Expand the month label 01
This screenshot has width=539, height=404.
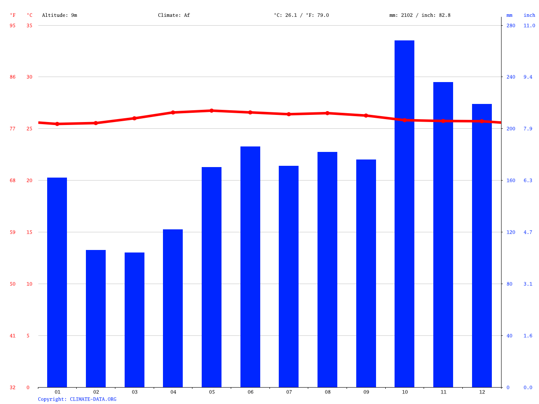coord(58,392)
